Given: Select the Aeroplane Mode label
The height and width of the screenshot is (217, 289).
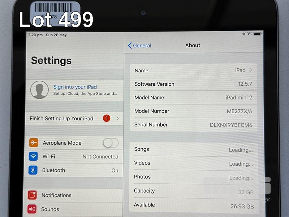Looking at the screenshot, I should (x=62, y=143).
